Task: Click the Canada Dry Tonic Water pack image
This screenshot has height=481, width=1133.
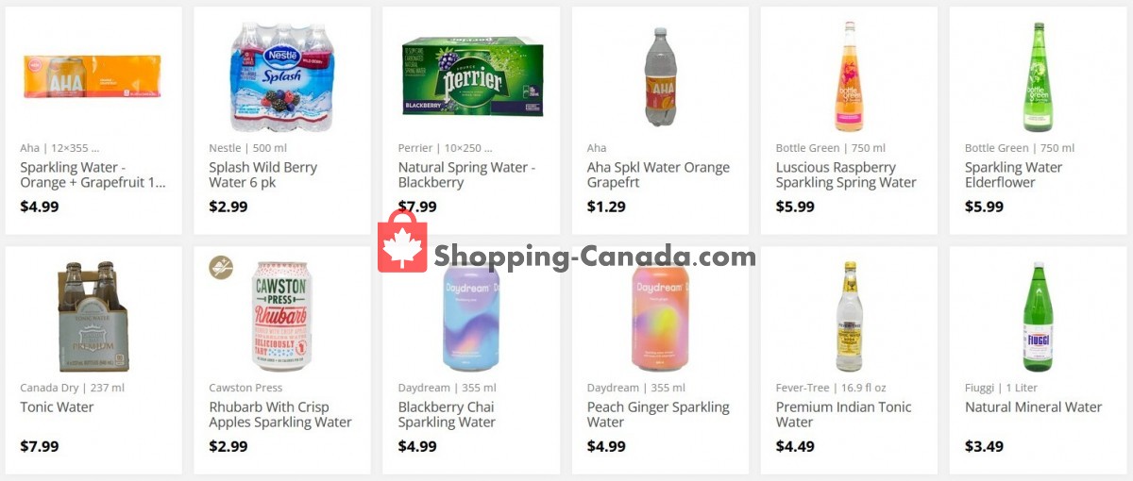Action: coord(93,317)
